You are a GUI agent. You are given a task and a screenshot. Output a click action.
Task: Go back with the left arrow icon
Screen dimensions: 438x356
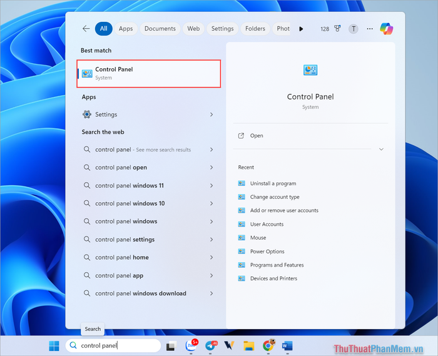[86, 29]
